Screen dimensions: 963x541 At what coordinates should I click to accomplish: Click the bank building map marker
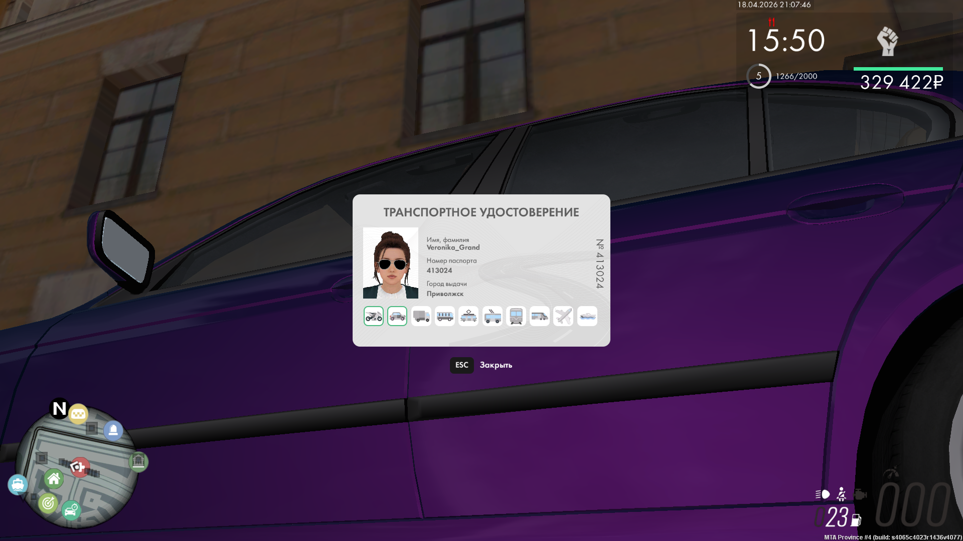tap(138, 461)
